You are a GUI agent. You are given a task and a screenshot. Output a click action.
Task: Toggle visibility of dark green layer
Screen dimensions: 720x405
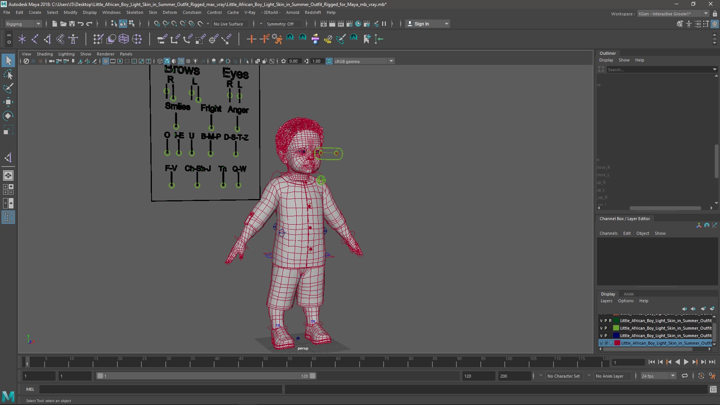[601, 321]
